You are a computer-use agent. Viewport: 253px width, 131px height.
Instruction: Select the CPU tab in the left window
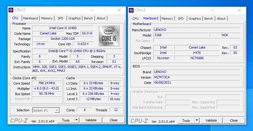[15, 18]
